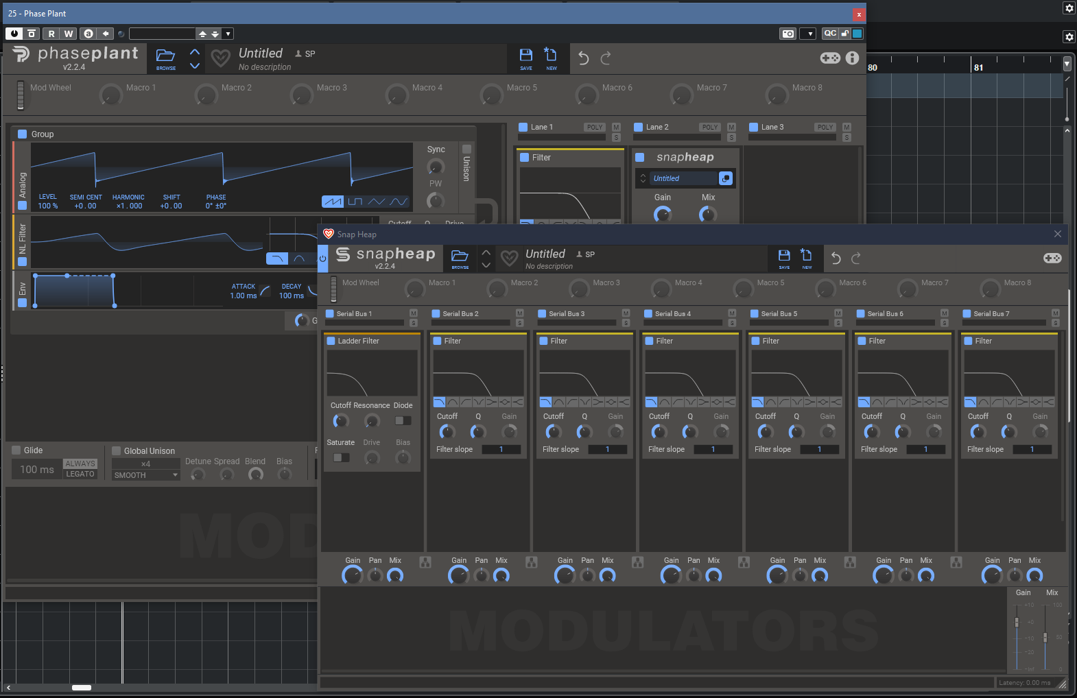Screen dimensions: 1077x698
Task: Solo Serial Bus 1 with its S button
Action: pos(414,323)
